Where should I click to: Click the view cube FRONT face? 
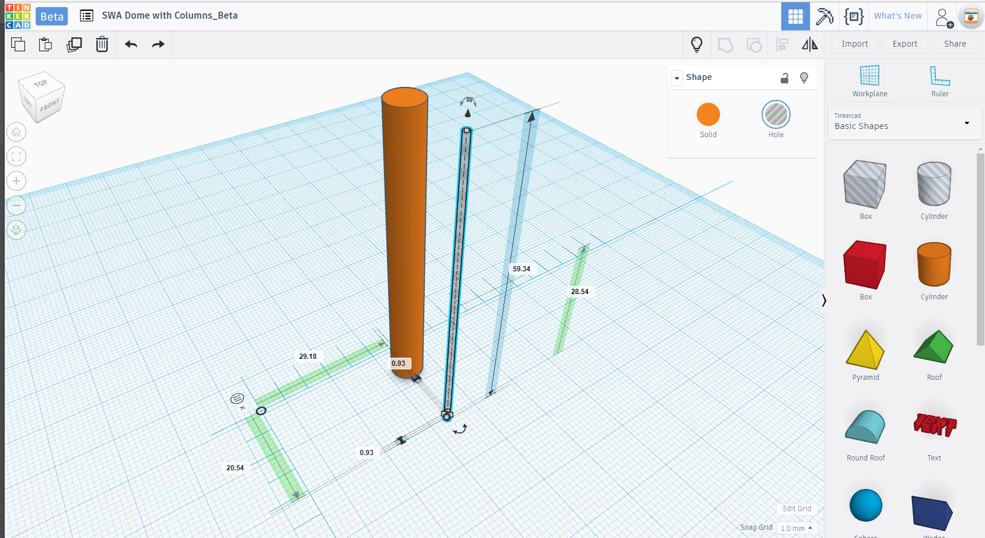pos(50,106)
